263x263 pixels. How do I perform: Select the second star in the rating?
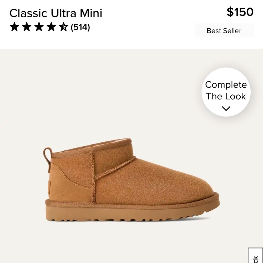click(x=26, y=27)
